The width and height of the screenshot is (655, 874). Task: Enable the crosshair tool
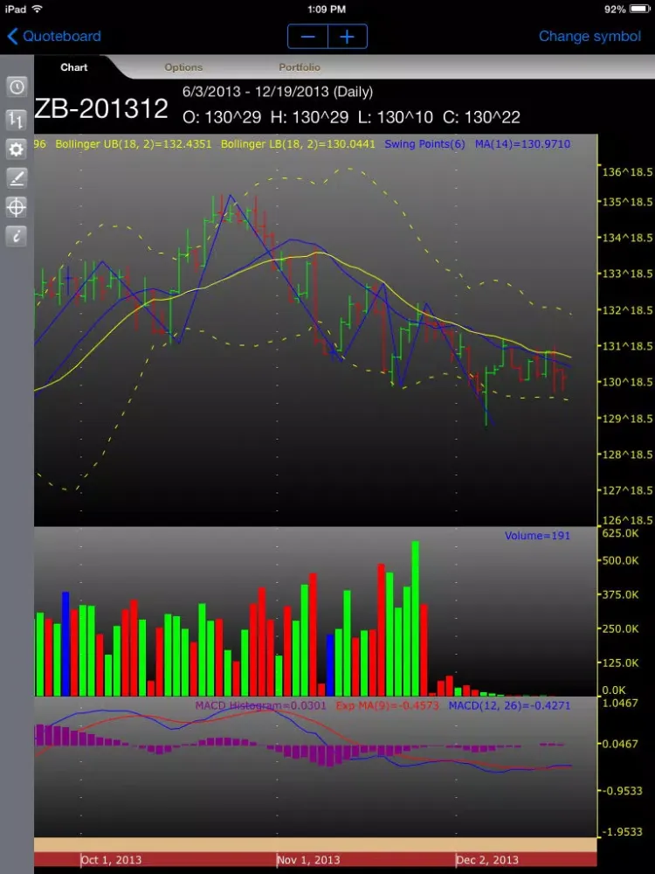coord(17,207)
